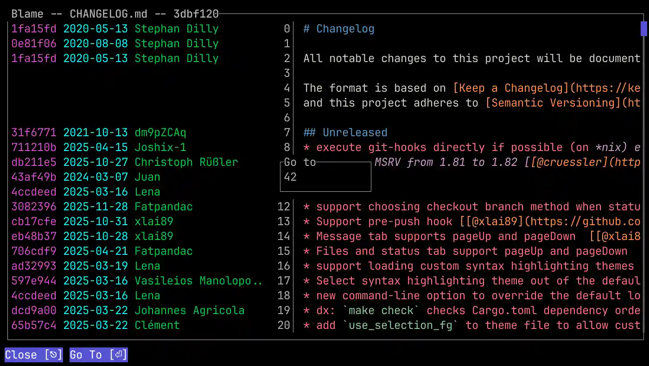Click the Close button in the bottom bar

pos(33,355)
